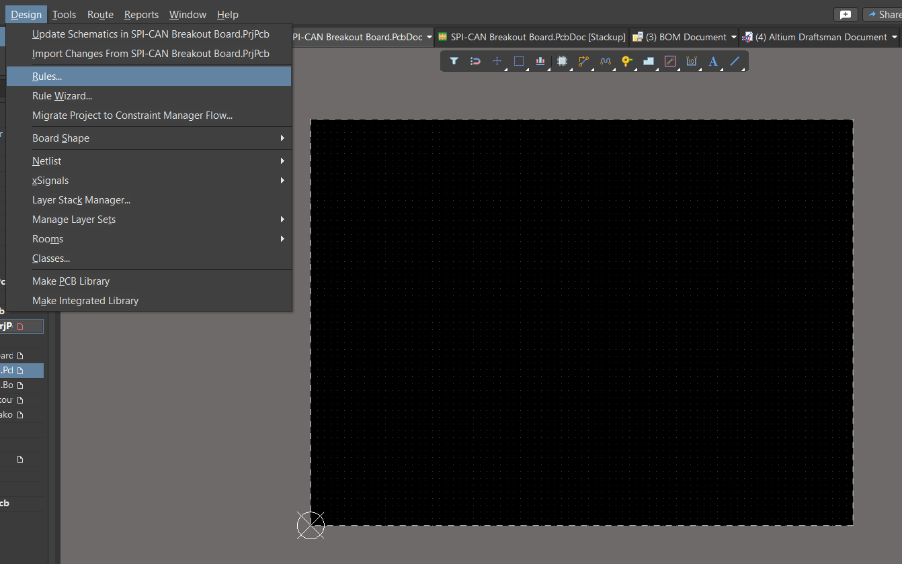Select Update Schematics in SPI-CAN Breakout Board.PrjPcb
Viewport: 902px width, 564px height.
(149, 34)
